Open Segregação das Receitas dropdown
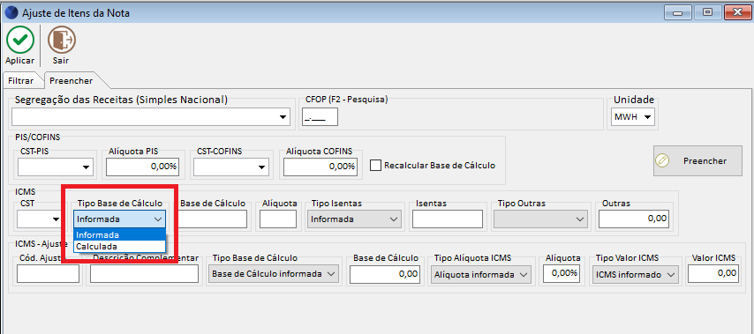The width and height of the screenshot is (754, 334). click(x=151, y=116)
